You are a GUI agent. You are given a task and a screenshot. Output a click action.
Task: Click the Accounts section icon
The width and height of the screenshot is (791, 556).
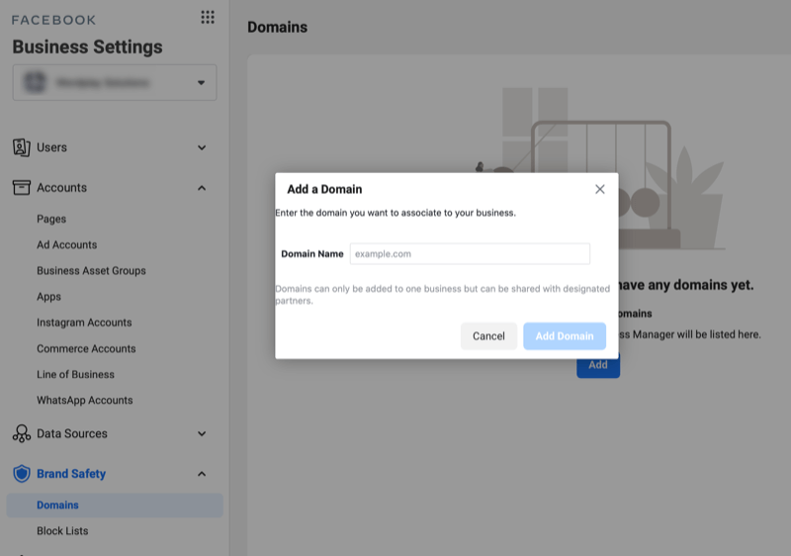pos(21,188)
